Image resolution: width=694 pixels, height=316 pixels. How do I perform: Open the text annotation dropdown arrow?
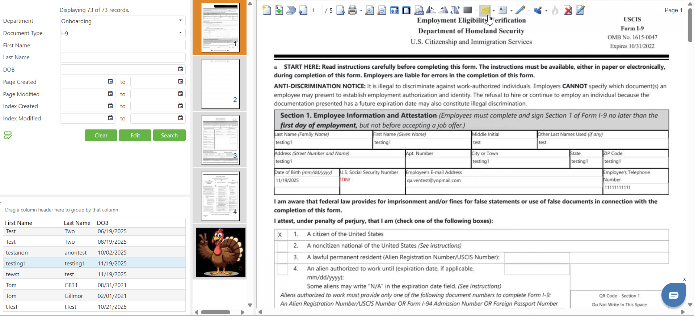click(x=511, y=10)
